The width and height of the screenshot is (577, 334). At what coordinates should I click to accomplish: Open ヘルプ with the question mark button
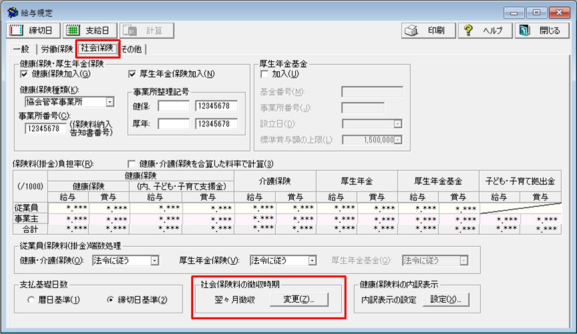484,31
